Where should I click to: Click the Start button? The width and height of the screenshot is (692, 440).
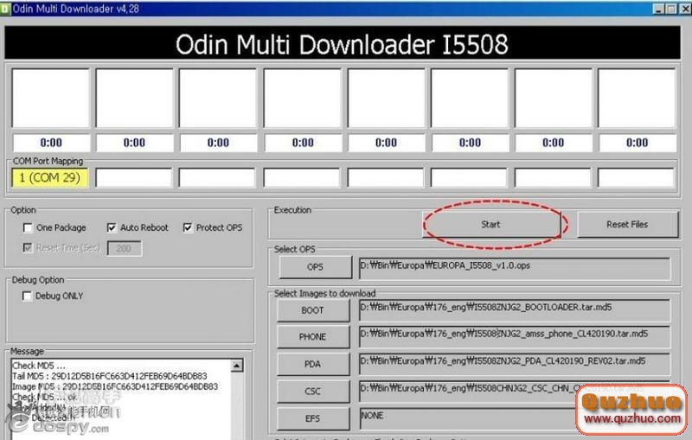click(491, 225)
